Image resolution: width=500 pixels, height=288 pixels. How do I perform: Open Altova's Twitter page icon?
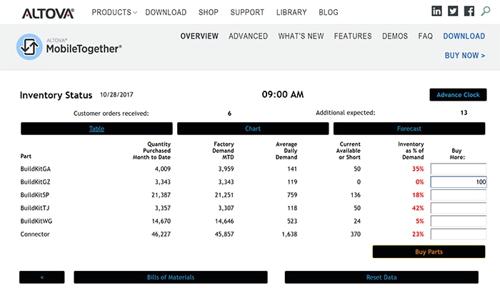(x=453, y=11)
